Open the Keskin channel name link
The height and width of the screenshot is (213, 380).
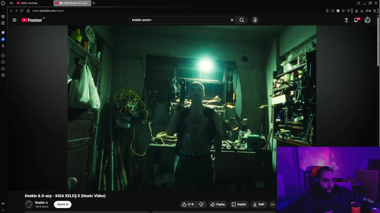click(40, 203)
